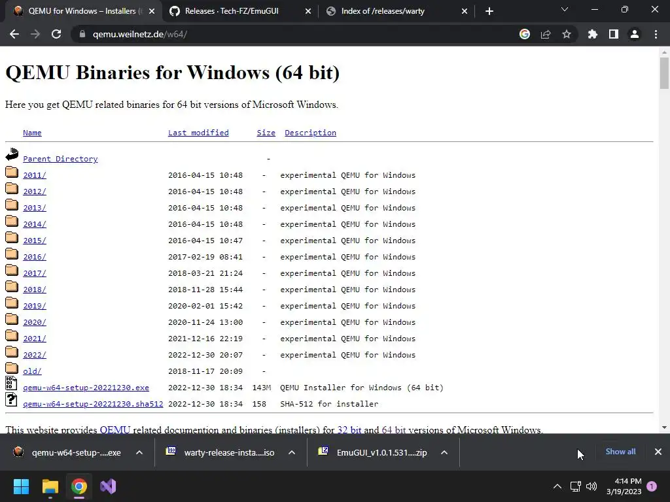Viewport: 670px width, 502px height.
Task: Open the 2015/ folder link
Action: pos(35,241)
